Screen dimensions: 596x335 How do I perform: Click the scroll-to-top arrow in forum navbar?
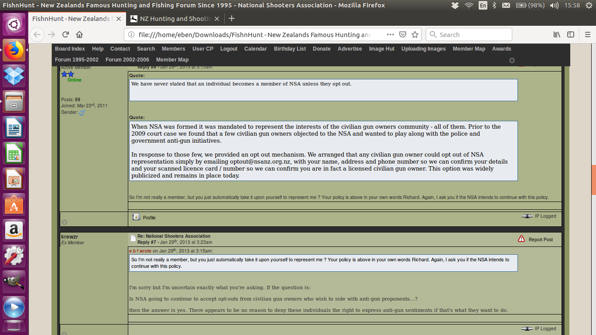coord(512,60)
